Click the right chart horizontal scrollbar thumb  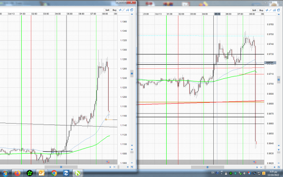click(207, 167)
